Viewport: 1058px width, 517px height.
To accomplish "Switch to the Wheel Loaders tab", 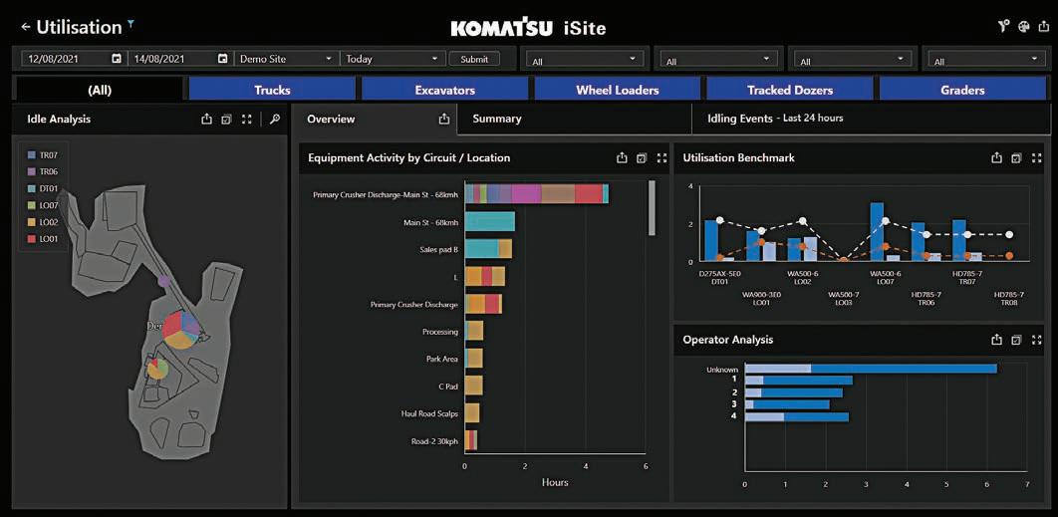I will [618, 89].
